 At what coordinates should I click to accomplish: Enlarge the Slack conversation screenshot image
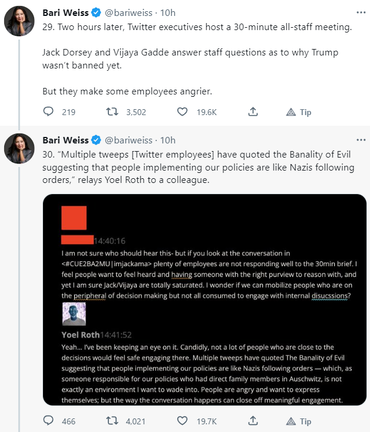204,299
